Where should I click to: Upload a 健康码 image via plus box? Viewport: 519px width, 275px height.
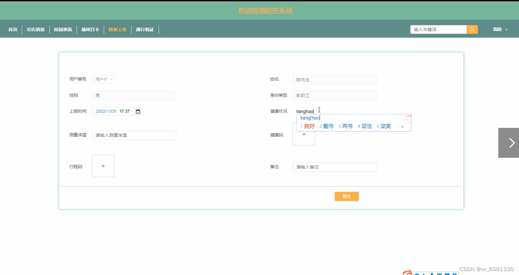tap(304, 134)
